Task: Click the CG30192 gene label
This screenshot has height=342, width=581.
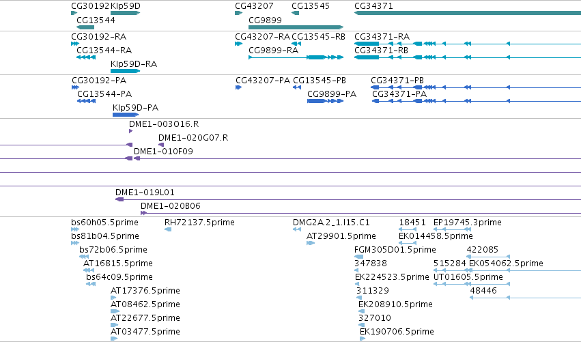Action: pyautogui.click(x=90, y=6)
